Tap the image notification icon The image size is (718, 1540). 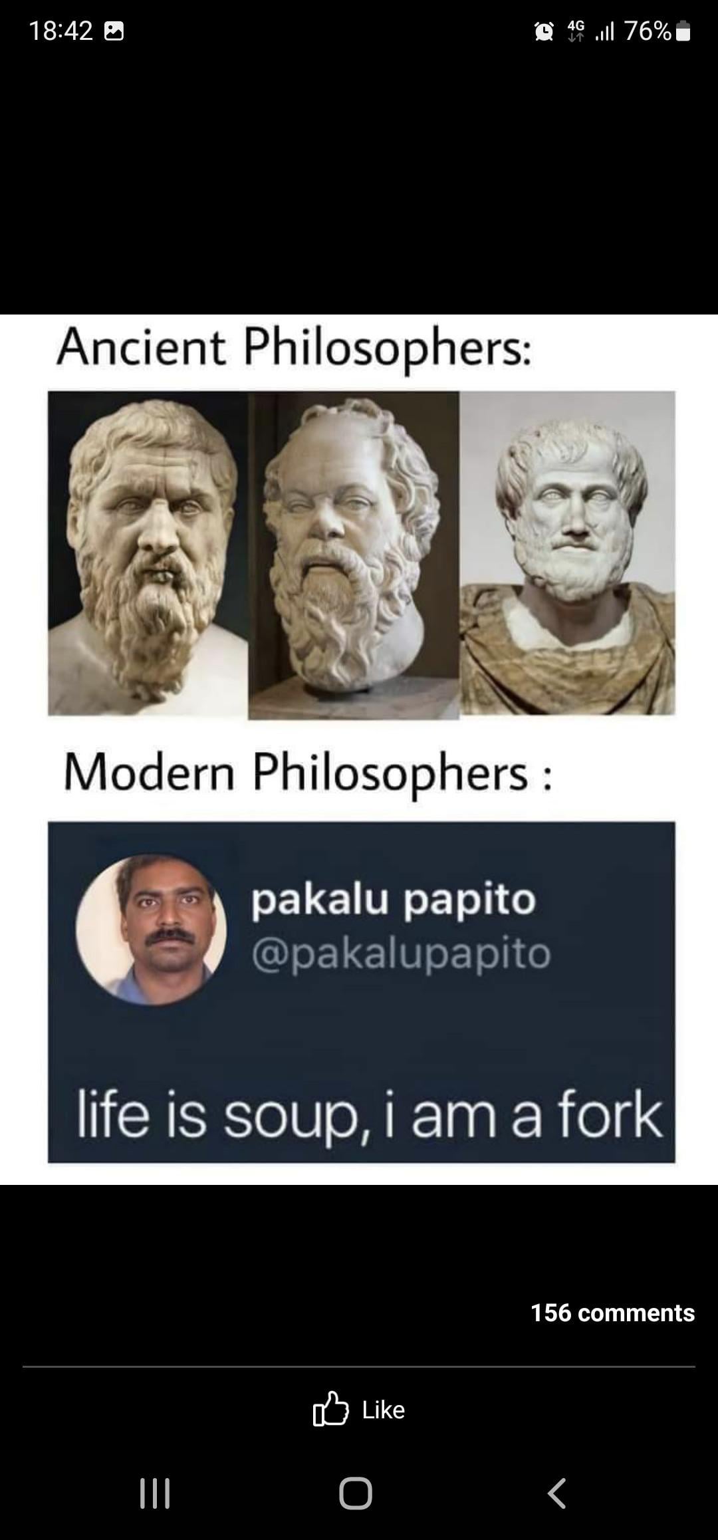[x=114, y=31]
